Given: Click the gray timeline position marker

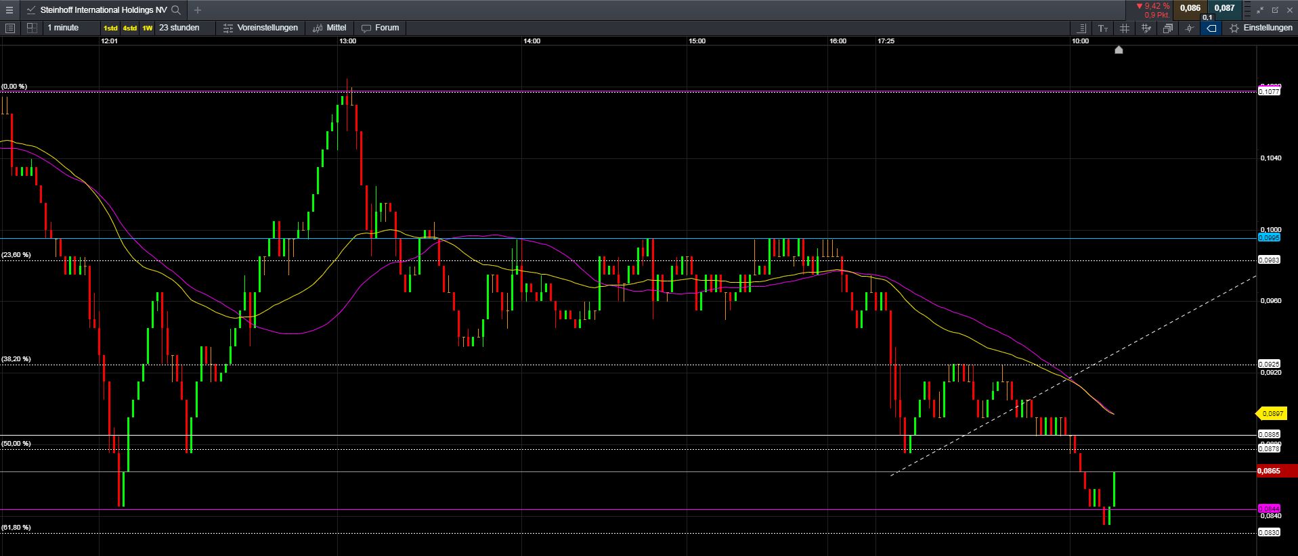Looking at the screenshot, I should pyautogui.click(x=1119, y=49).
